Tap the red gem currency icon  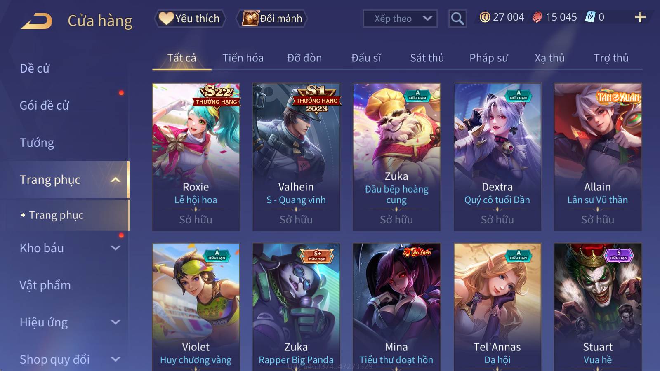tap(537, 17)
